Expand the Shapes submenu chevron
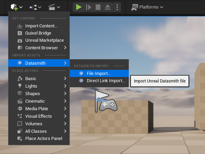 click(x=65, y=93)
